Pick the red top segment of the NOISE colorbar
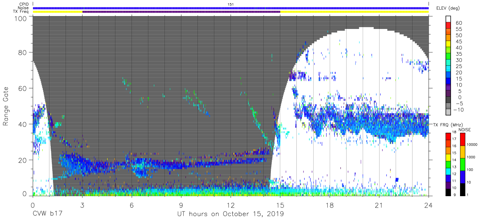Image resolution: width=482 pixels, height=222 pixels. (x=462, y=139)
